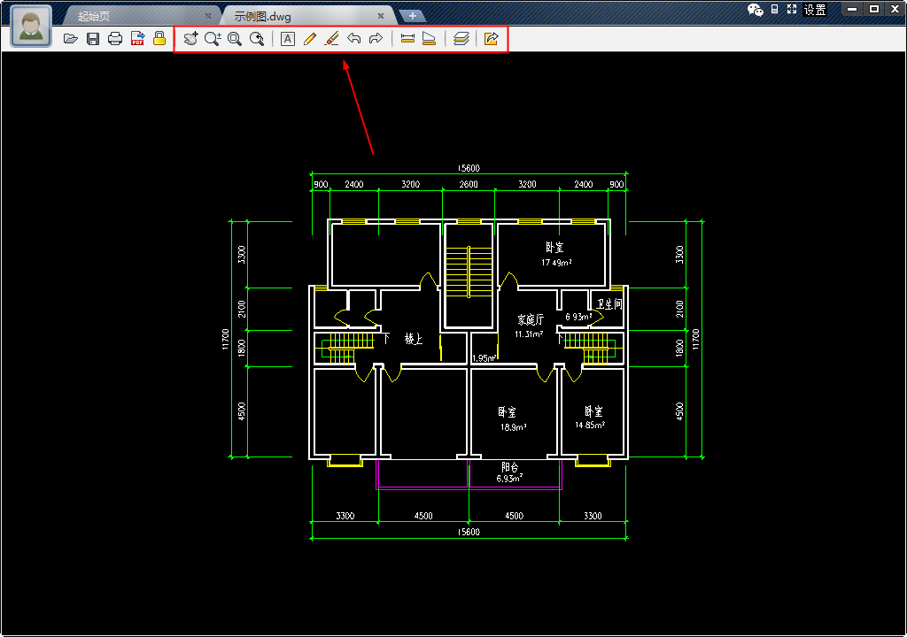This screenshot has height=637, width=907.
Task: Redo the last undone action
Action: [x=376, y=39]
